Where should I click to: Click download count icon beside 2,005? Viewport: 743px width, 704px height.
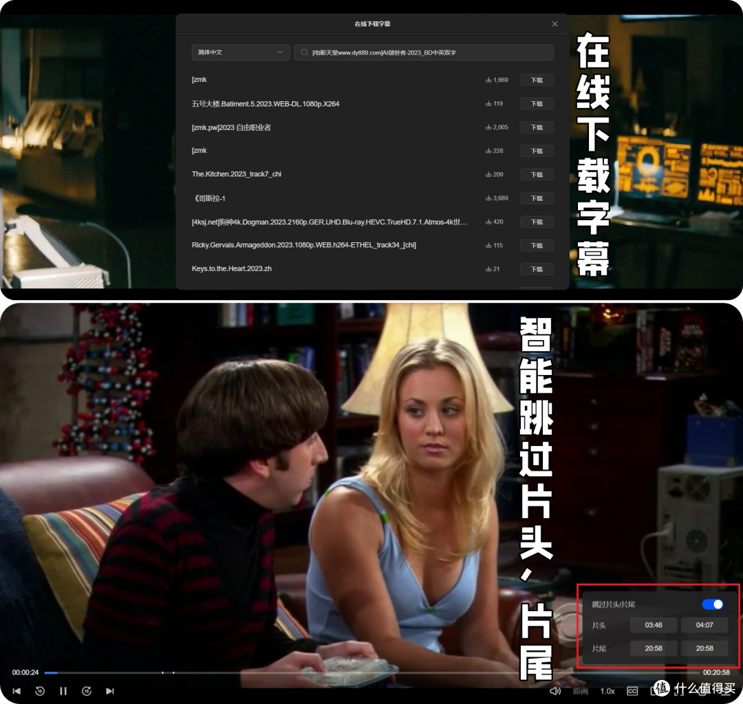pyautogui.click(x=488, y=127)
